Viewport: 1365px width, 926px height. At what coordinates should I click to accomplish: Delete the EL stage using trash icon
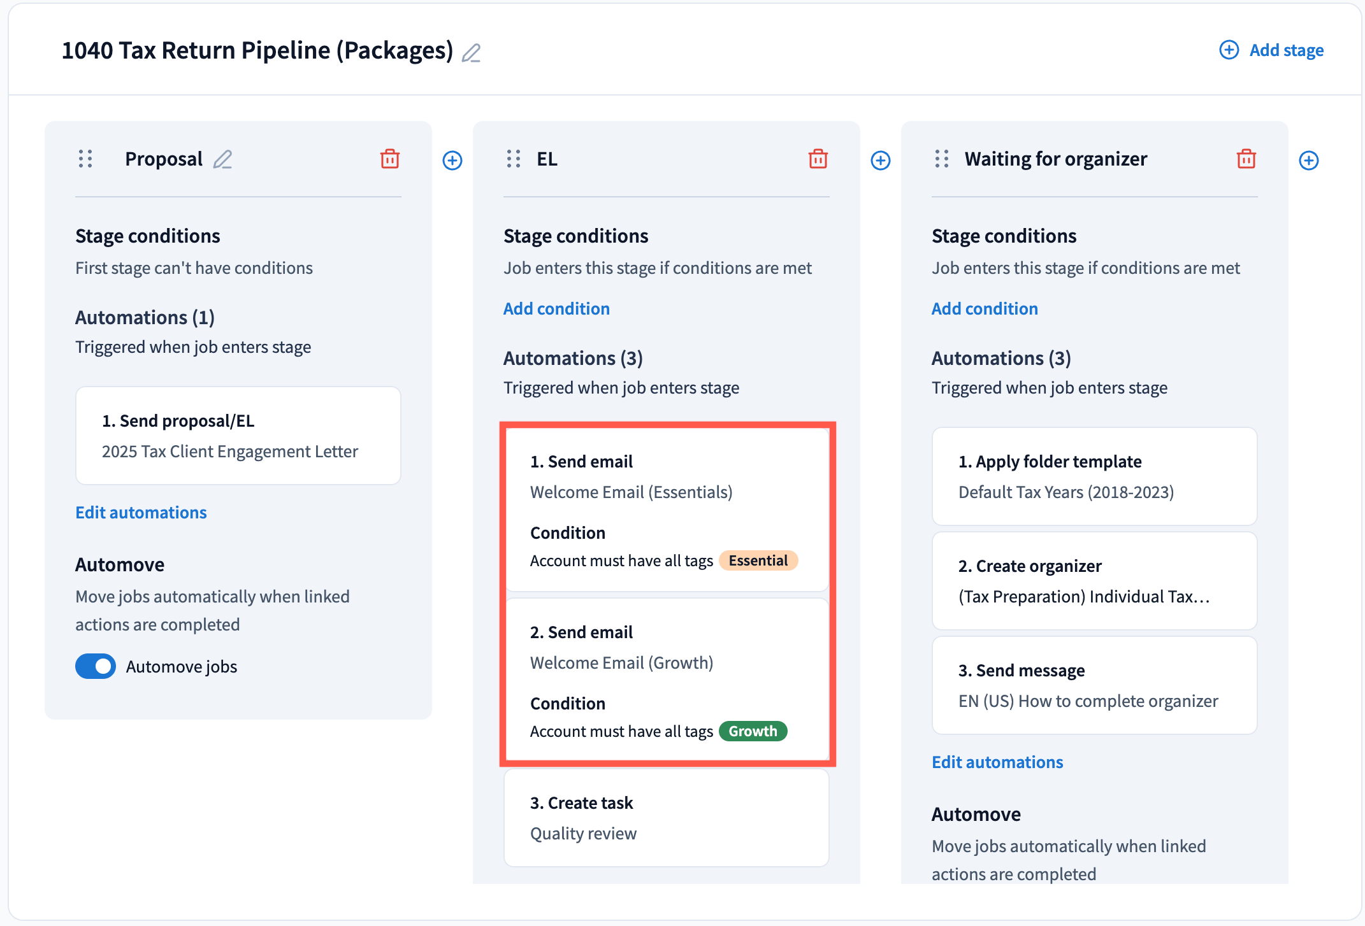[x=818, y=159]
